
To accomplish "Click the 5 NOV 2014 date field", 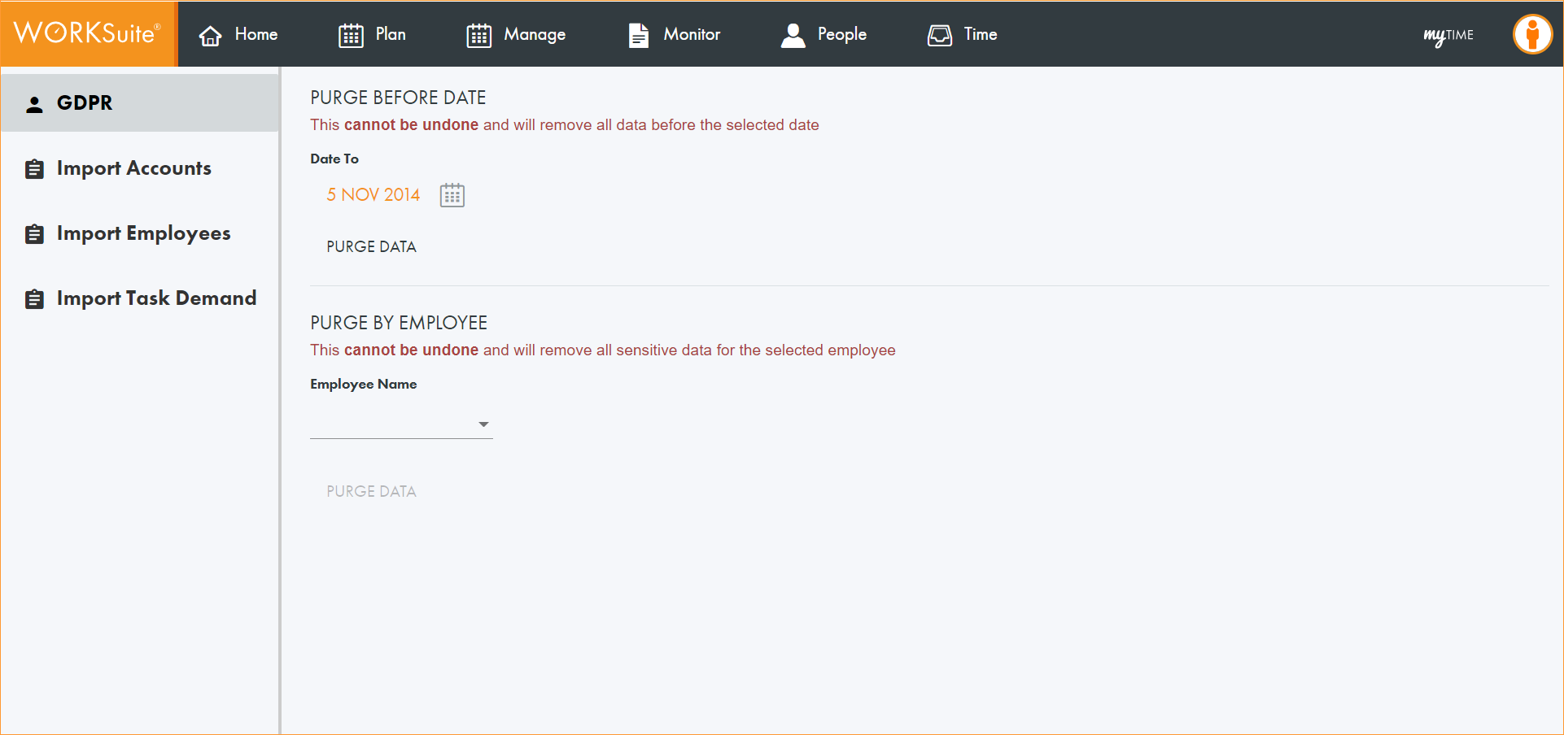I will [373, 195].
